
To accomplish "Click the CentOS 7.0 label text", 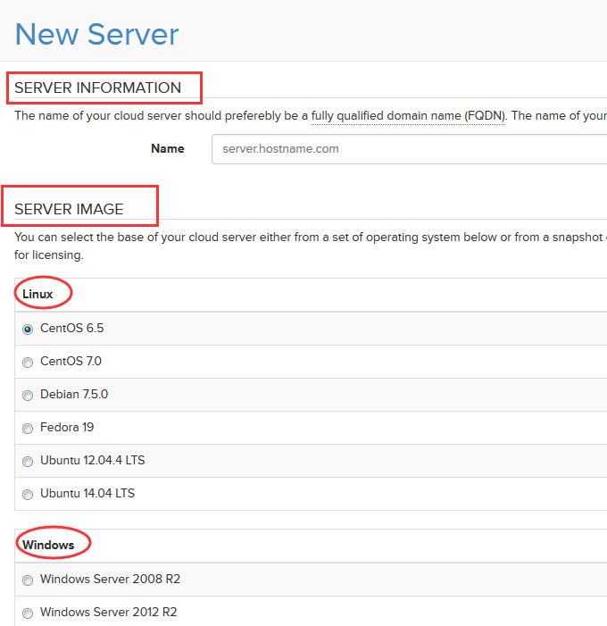I will 71,362.
